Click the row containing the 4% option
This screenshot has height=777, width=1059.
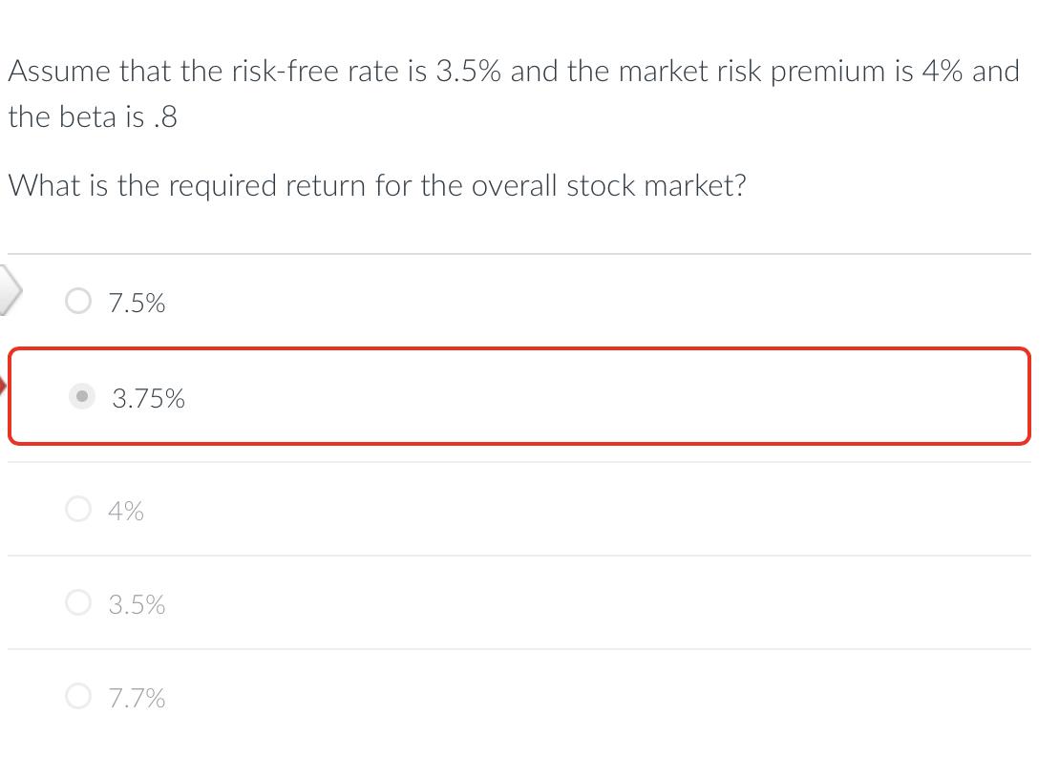[525, 509]
